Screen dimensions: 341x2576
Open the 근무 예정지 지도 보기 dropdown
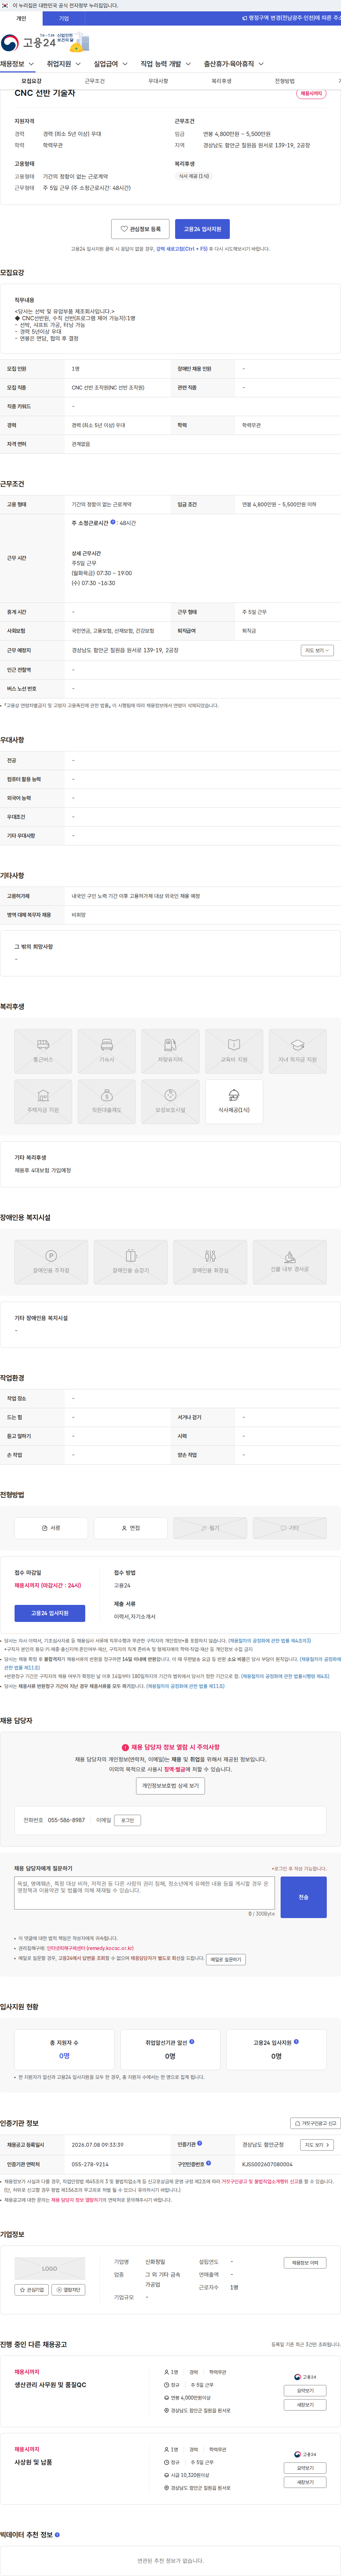click(x=316, y=650)
